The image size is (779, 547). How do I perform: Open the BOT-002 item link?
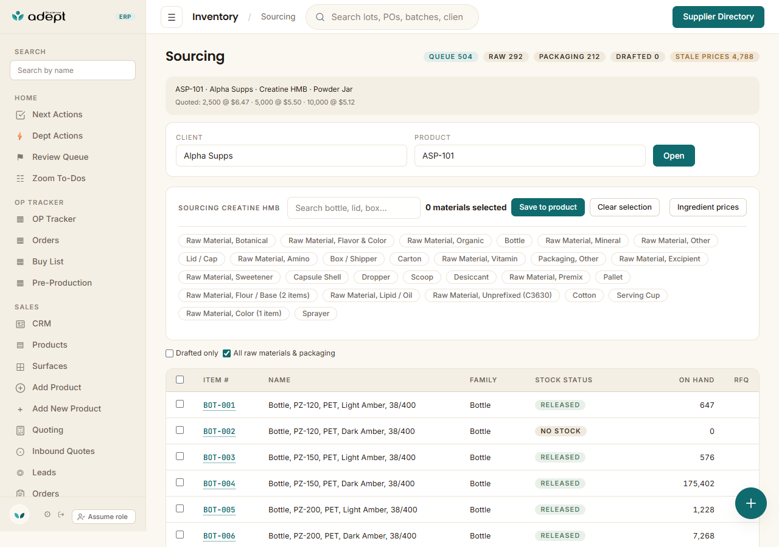tap(219, 432)
